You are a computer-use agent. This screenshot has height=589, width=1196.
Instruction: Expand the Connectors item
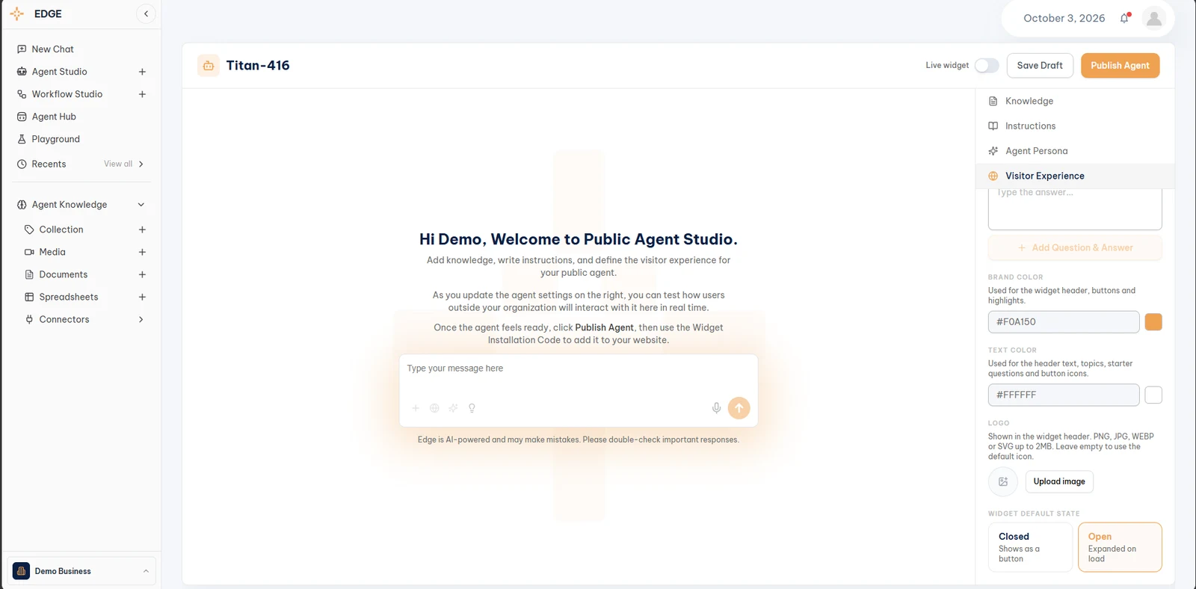point(141,319)
